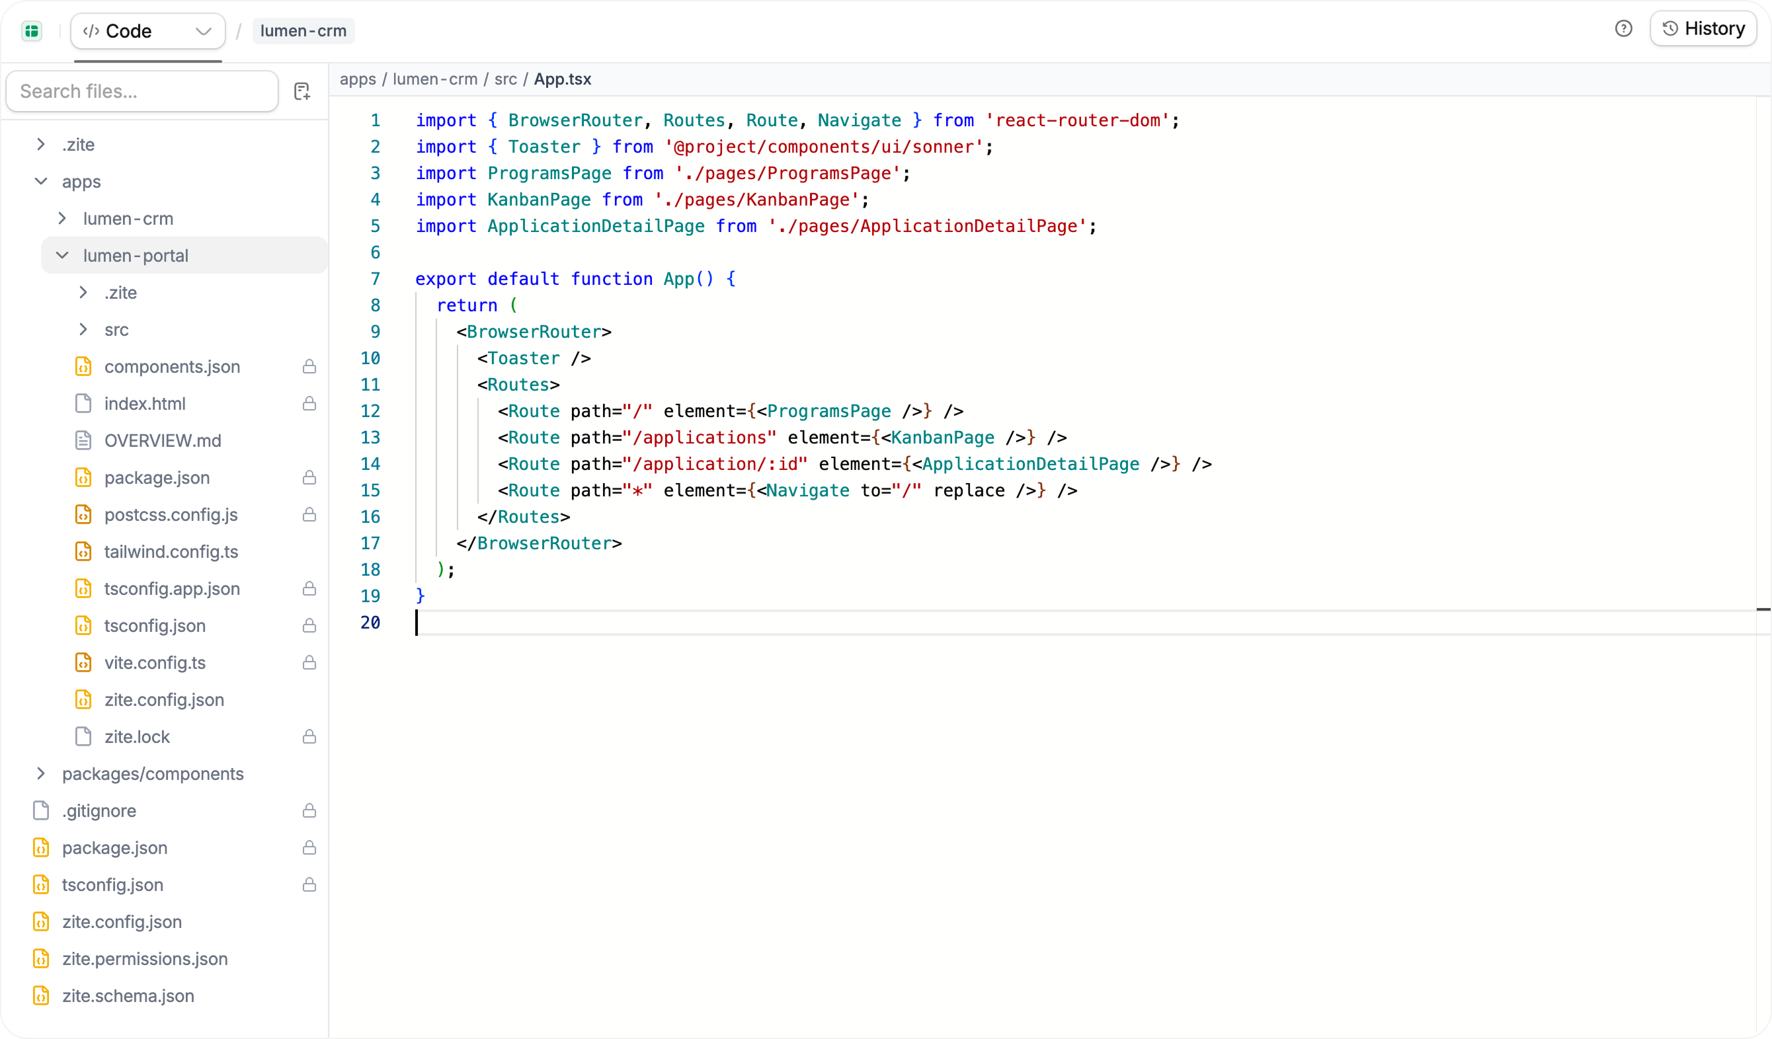
Task: Open the help question mark icon
Action: click(x=1623, y=29)
